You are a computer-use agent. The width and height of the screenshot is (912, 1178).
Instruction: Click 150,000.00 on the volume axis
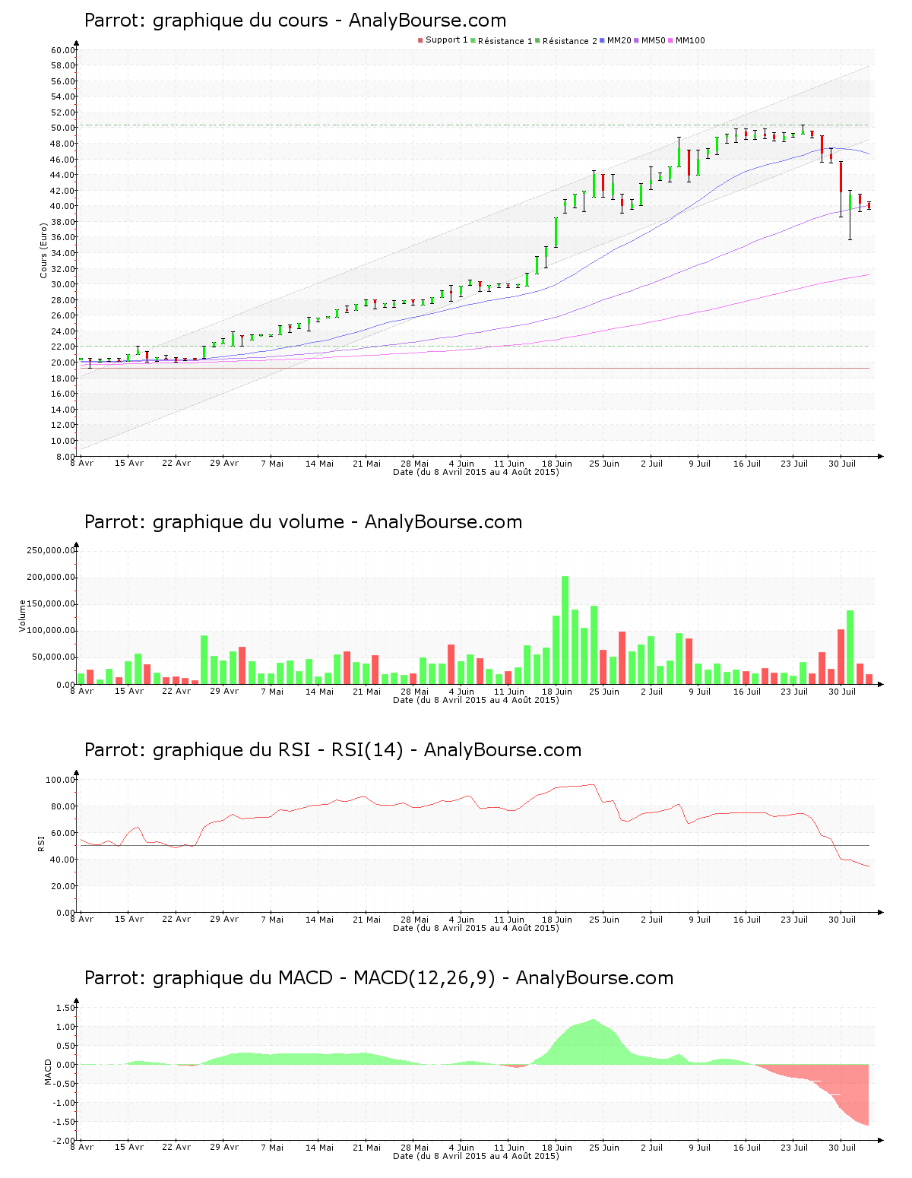(52, 604)
